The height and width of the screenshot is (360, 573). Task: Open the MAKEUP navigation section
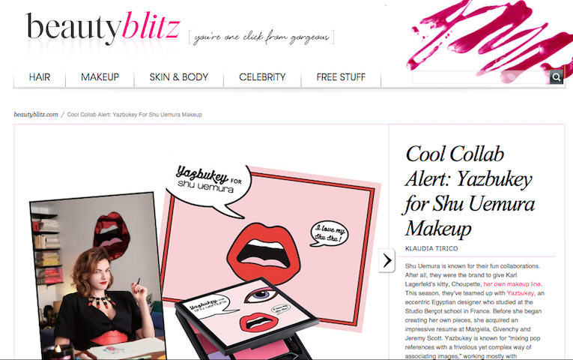click(100, 77)
